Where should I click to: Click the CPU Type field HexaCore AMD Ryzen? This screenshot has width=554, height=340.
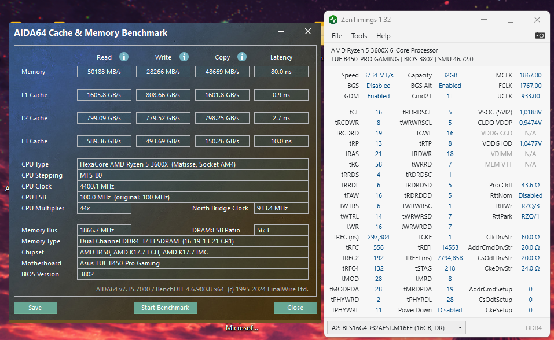coord(193,164)
